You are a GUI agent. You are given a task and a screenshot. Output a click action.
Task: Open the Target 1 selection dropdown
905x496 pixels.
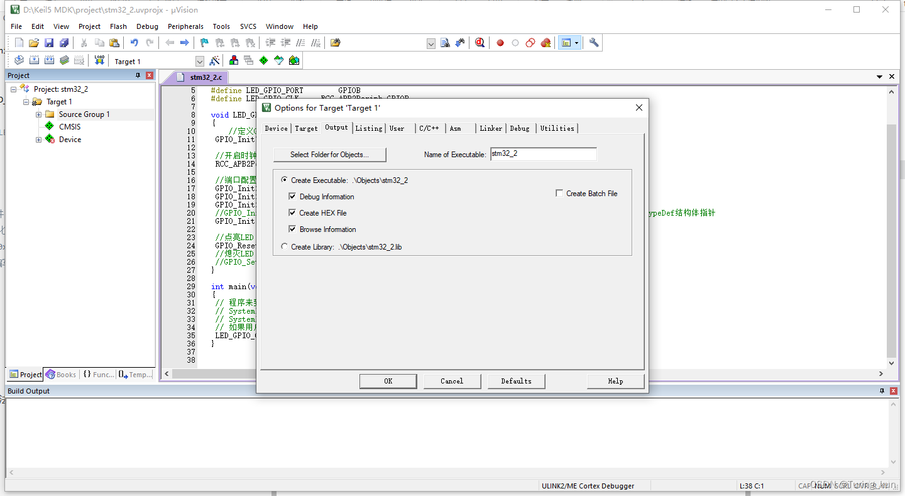click(x=200, y=61)
